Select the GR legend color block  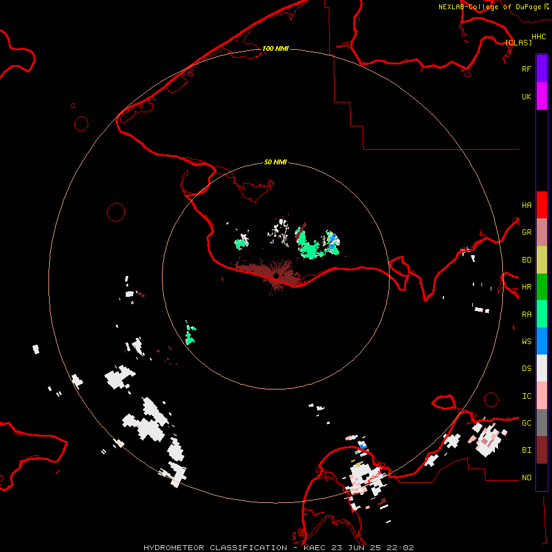pos(542,232)
